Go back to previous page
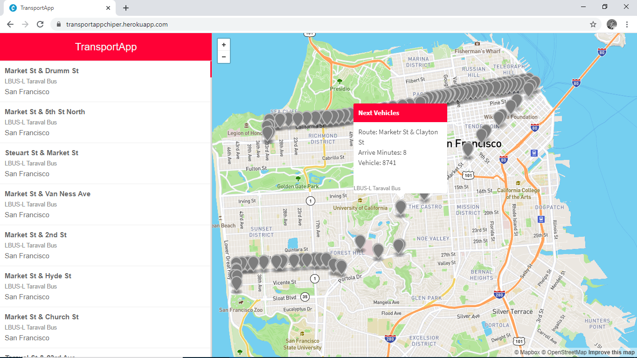This screenshot has width=637, height=358. [x=10, y=24]
